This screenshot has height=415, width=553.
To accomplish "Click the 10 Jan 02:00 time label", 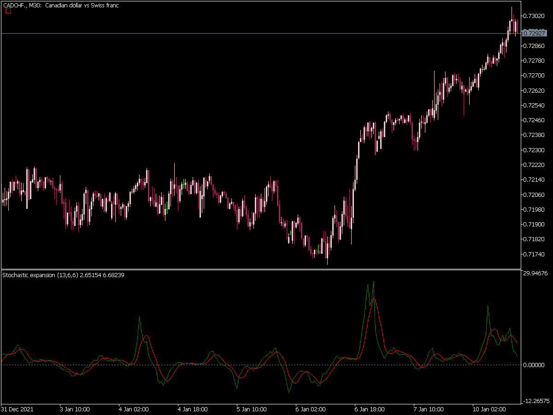I will point(489,409).
